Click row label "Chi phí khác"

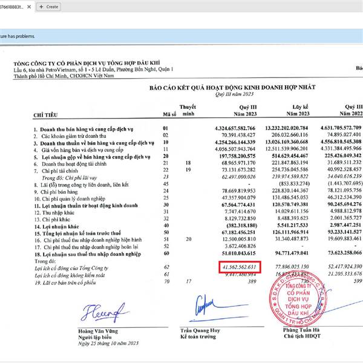coord(56,220)
